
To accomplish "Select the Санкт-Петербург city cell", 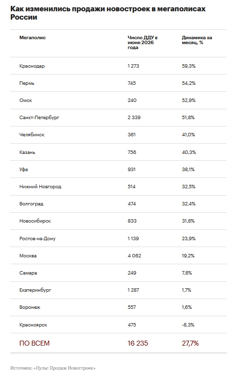I will [x=39, y=118].
